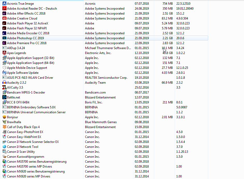Screen dimensions: 244x179
Task: Click the BCC 8 OFX 64Bit icon
Action: point(4,102)
